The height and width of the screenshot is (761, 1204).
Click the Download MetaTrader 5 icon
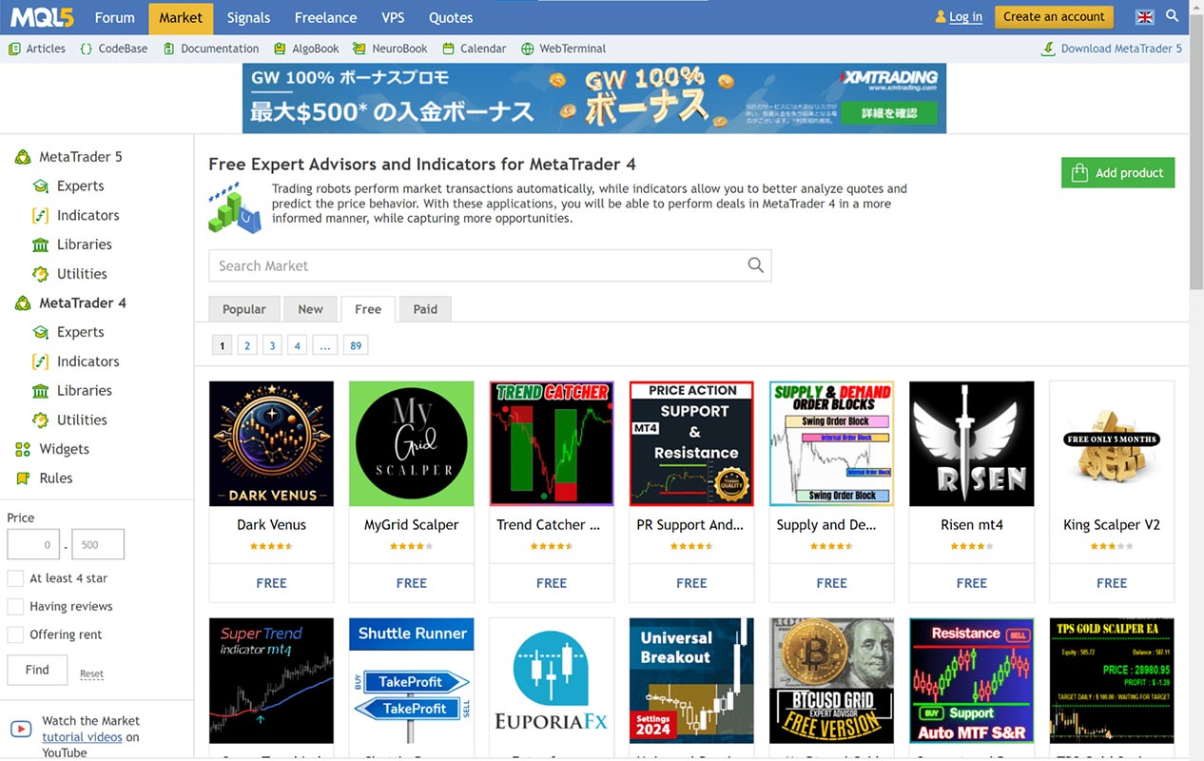(x=1048, y=49)
